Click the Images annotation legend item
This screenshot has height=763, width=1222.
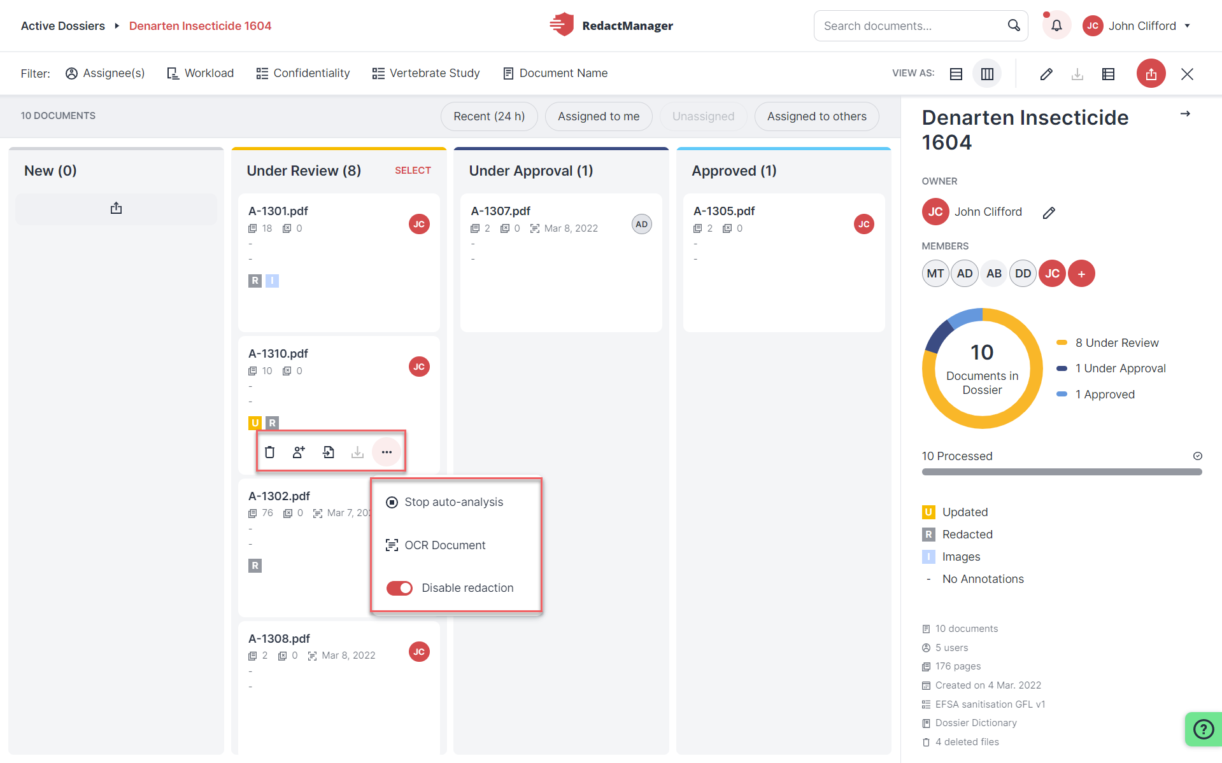tap(951, 557)
